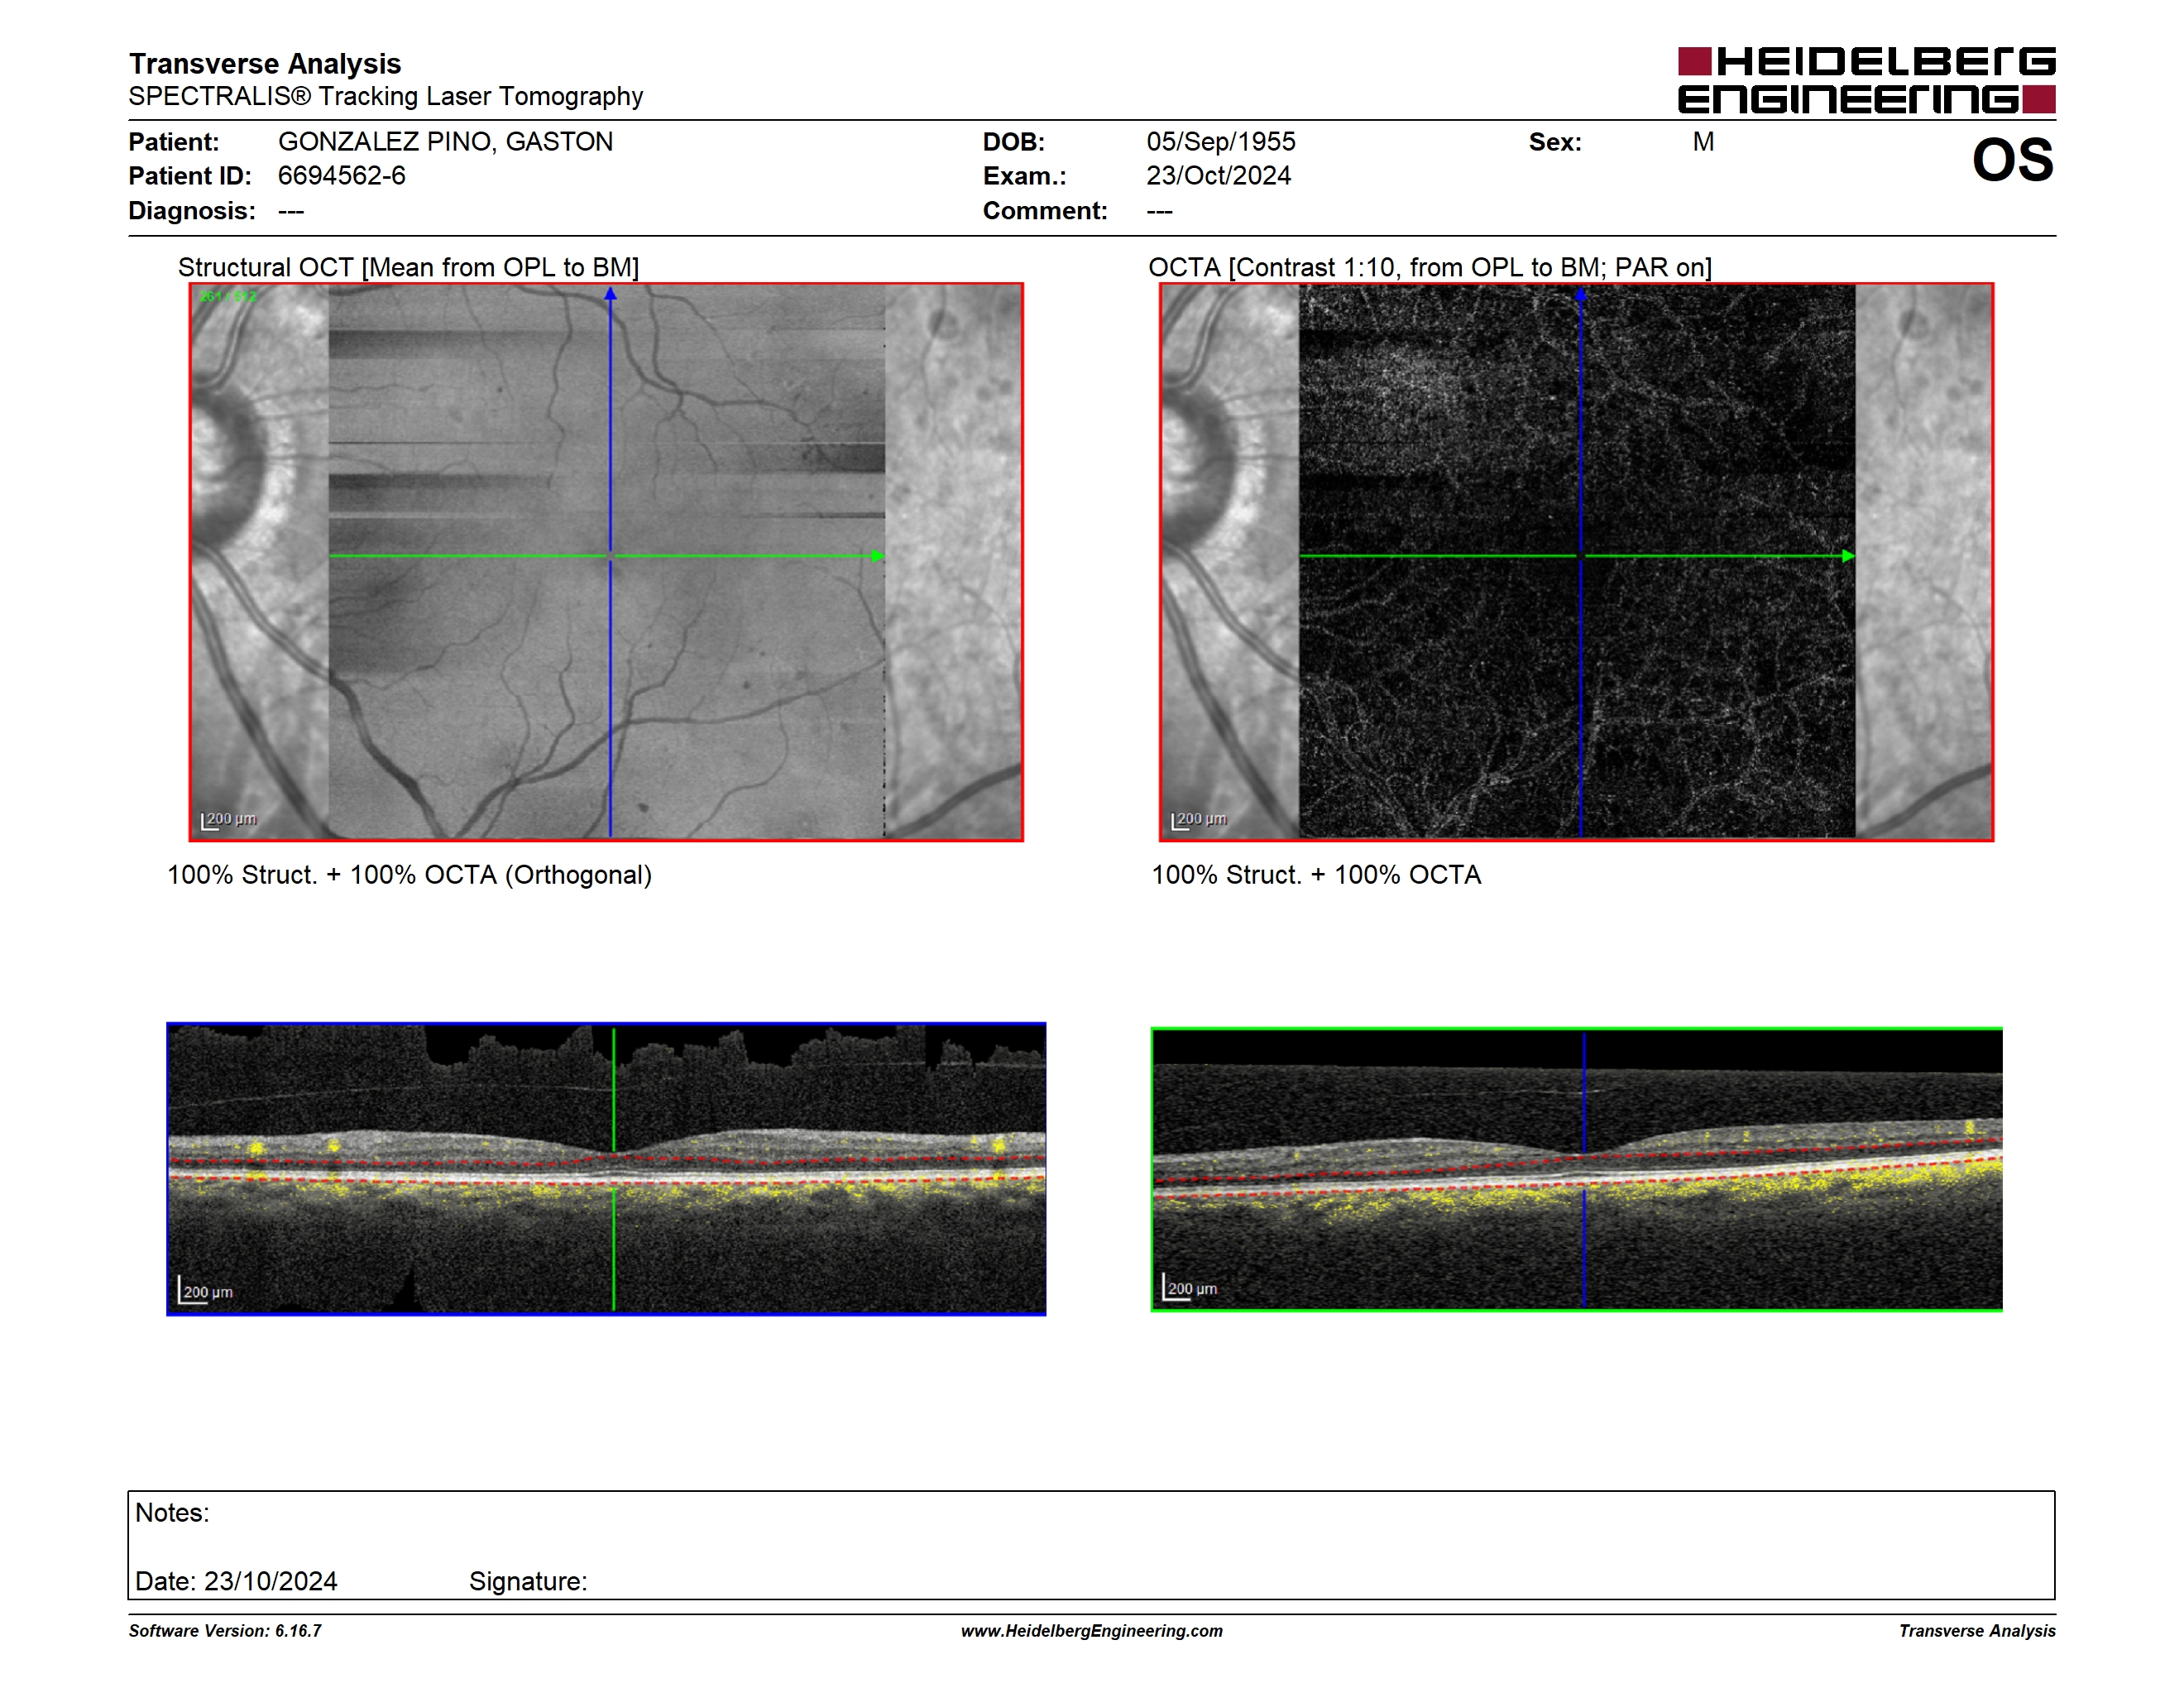Click the 200 µm scale bar on OCTA image

click(x=1198, y=820)
